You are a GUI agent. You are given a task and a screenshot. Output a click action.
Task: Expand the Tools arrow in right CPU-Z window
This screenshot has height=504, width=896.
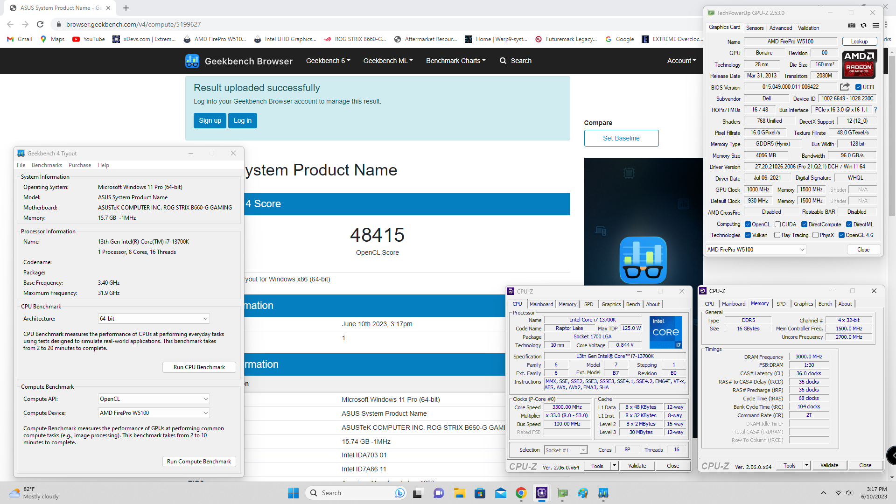(806, 465)
